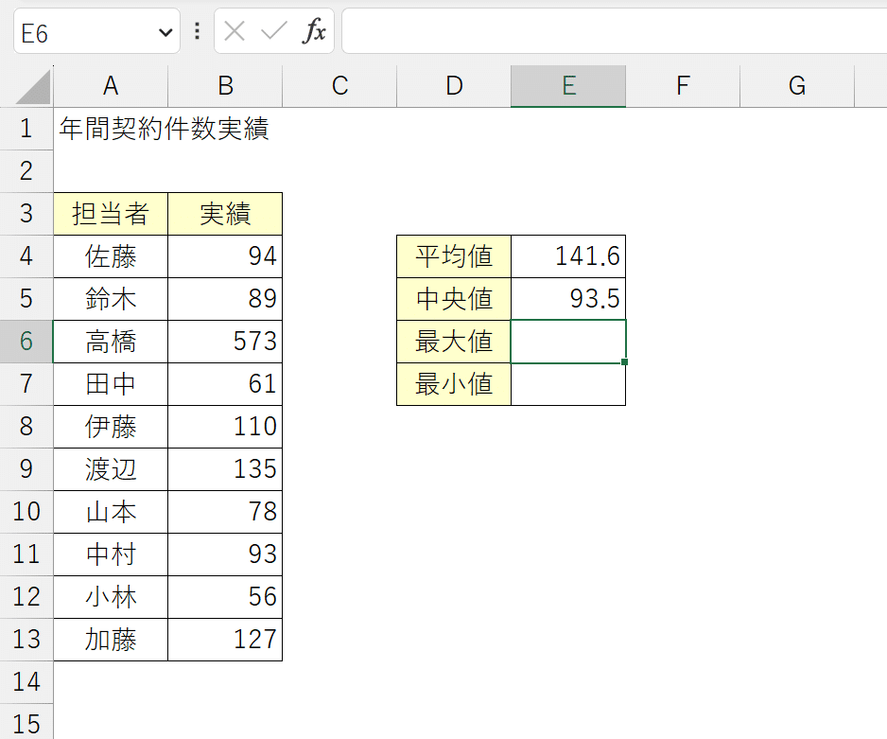Image resolution: width=887 pixels, height=739 pixels.
Task: Click the cell containing 佐藤
Action: [111, 256]
